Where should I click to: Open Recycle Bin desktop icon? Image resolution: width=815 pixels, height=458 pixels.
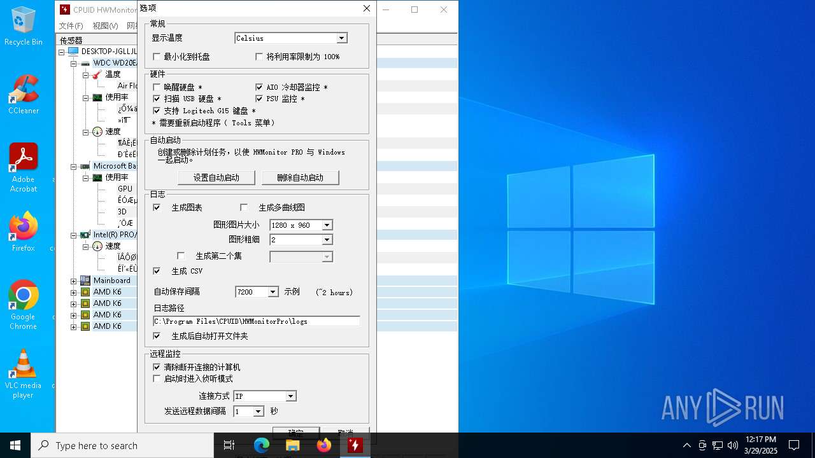coord(24,27)
